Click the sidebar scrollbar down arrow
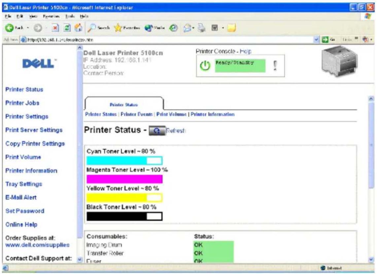The height and width of the screenshot is (274, 377). coord(80,259)
